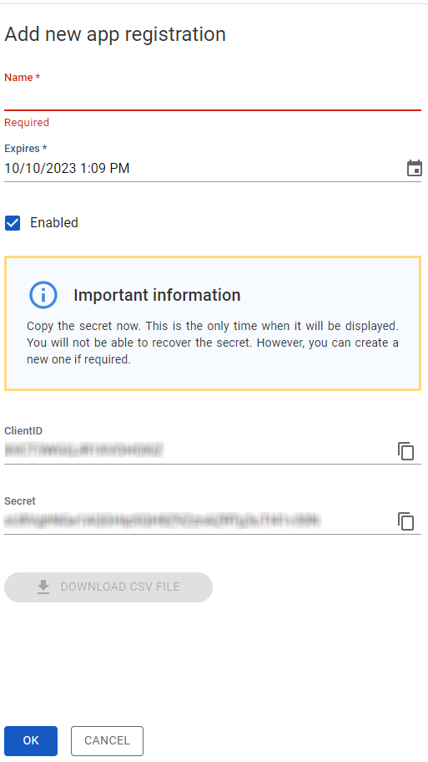Click the red Required validation message
Screen dimensions: 428x762
(x=27, y=123)
